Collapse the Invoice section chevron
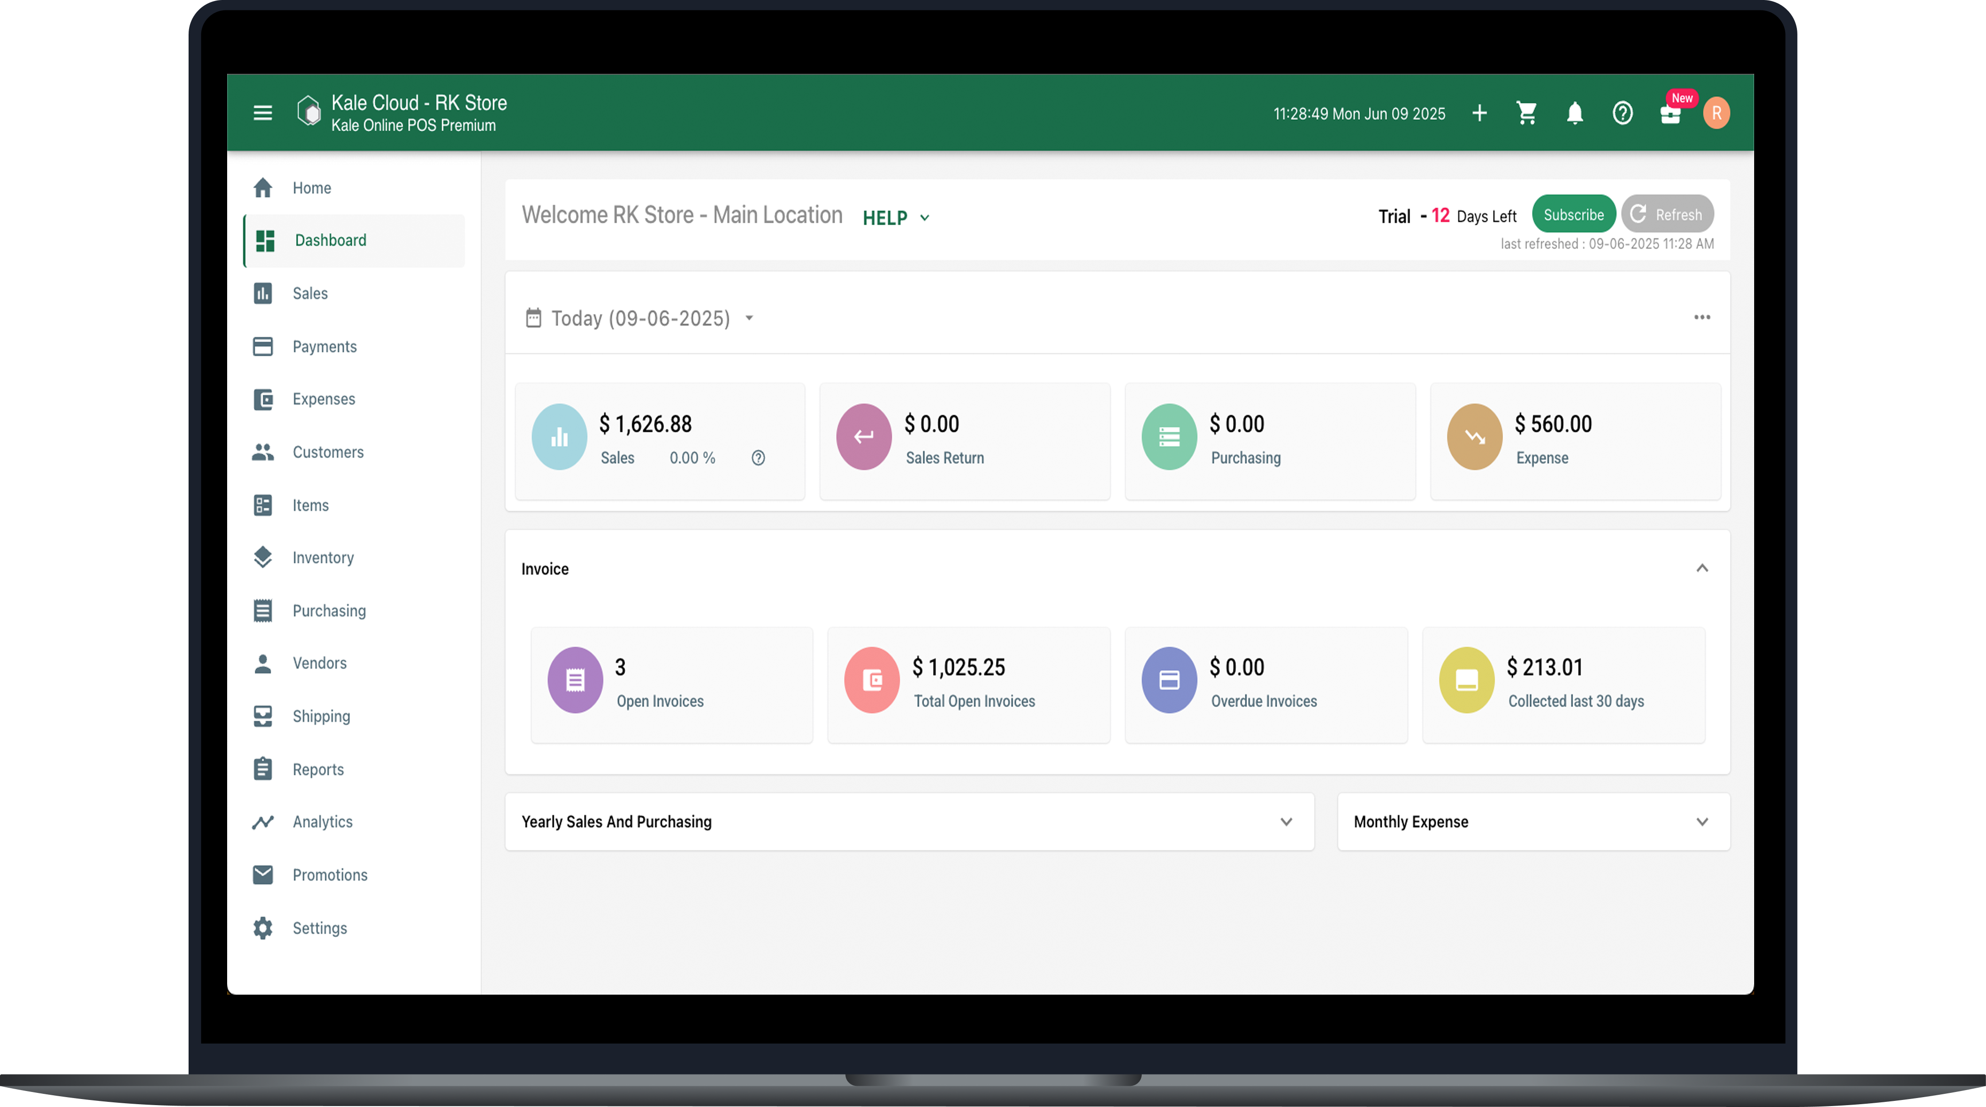 [x=1701, y=568]
